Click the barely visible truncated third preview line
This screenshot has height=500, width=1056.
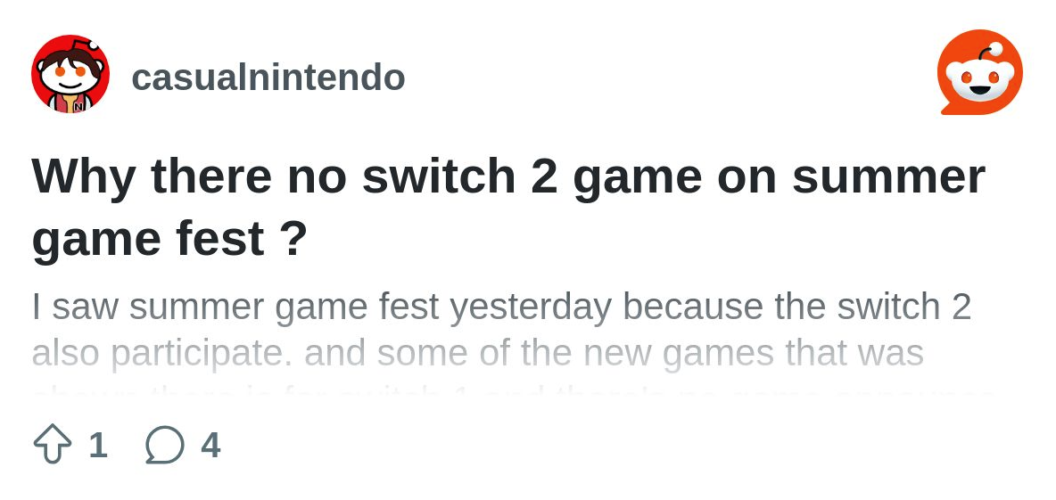pyautogui.click(x=513, y=392)
